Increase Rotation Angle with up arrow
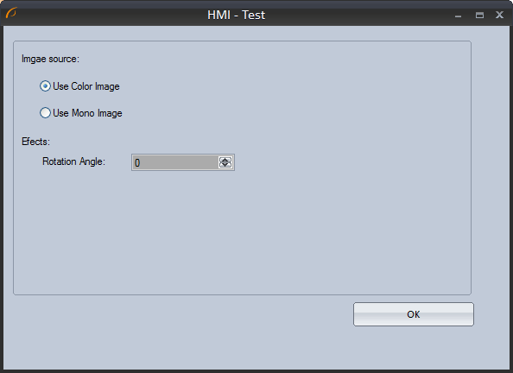Viewport: 513px width, 373px height. [x=225, y=160]
